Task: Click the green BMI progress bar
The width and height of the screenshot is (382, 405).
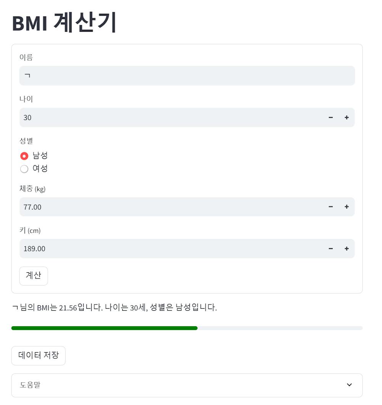Action: [x=103, y=328]
